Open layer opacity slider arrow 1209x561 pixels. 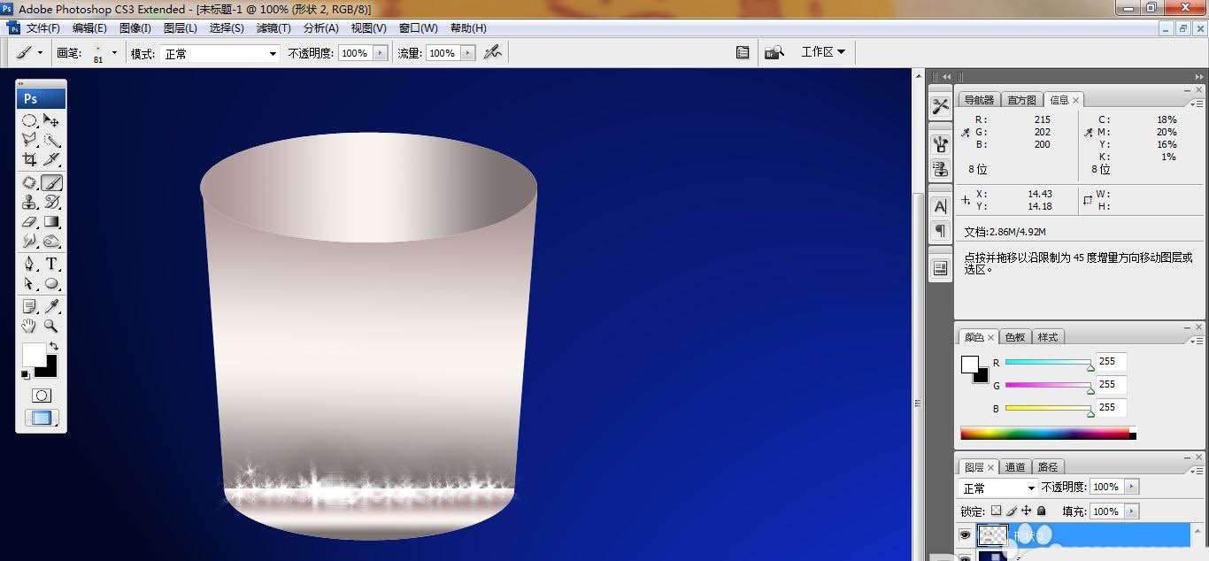pyautogui.click(x=1132, y=487)
